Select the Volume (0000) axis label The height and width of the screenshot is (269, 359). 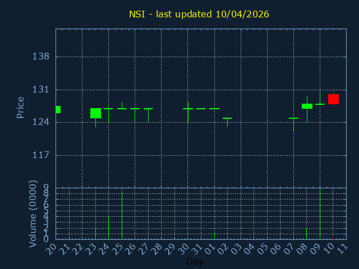(x=33, y=214)
